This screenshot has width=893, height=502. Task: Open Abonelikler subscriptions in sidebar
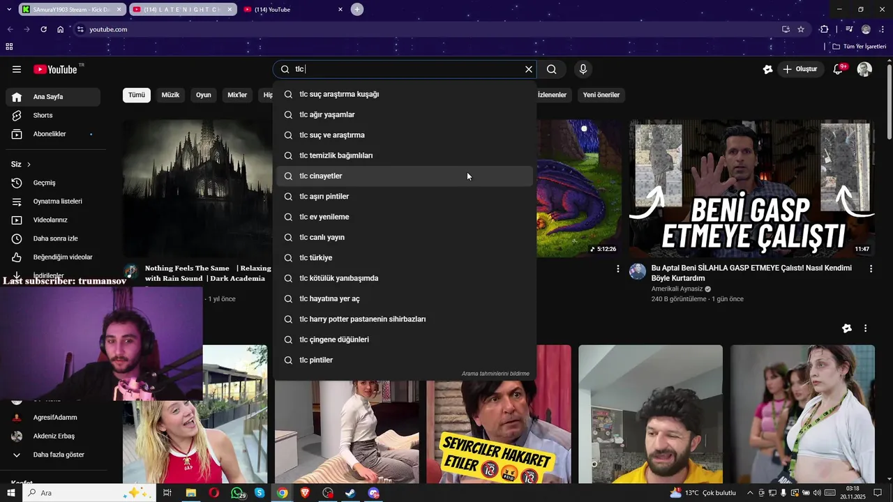[x=53, y=134]
